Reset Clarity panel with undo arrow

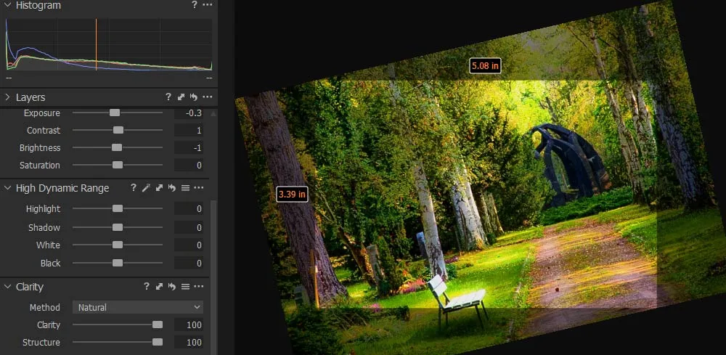pyautogui.click(x=172, y=287)
